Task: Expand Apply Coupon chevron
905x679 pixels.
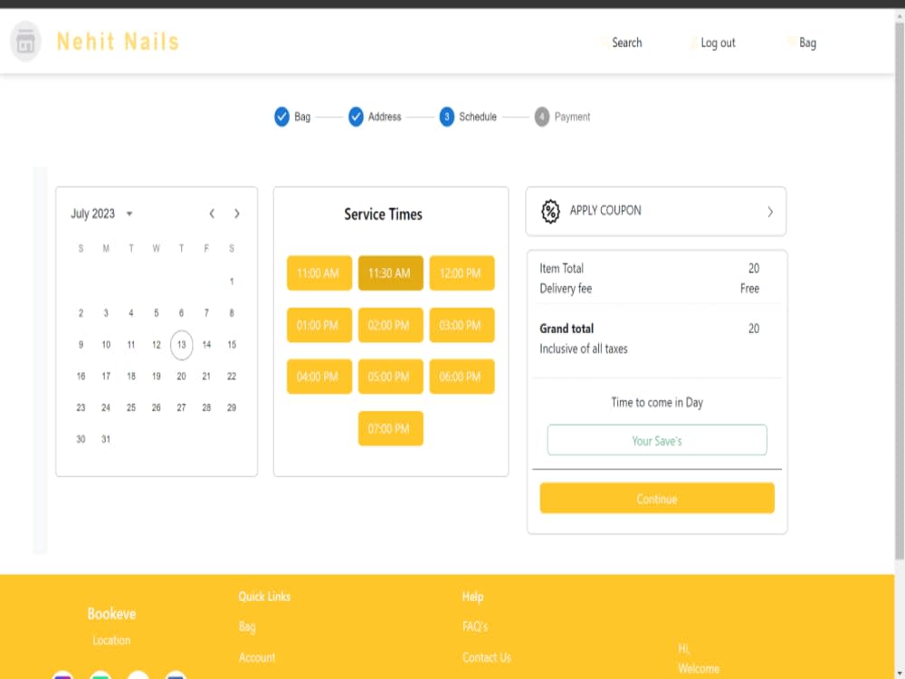Action: 770,212
